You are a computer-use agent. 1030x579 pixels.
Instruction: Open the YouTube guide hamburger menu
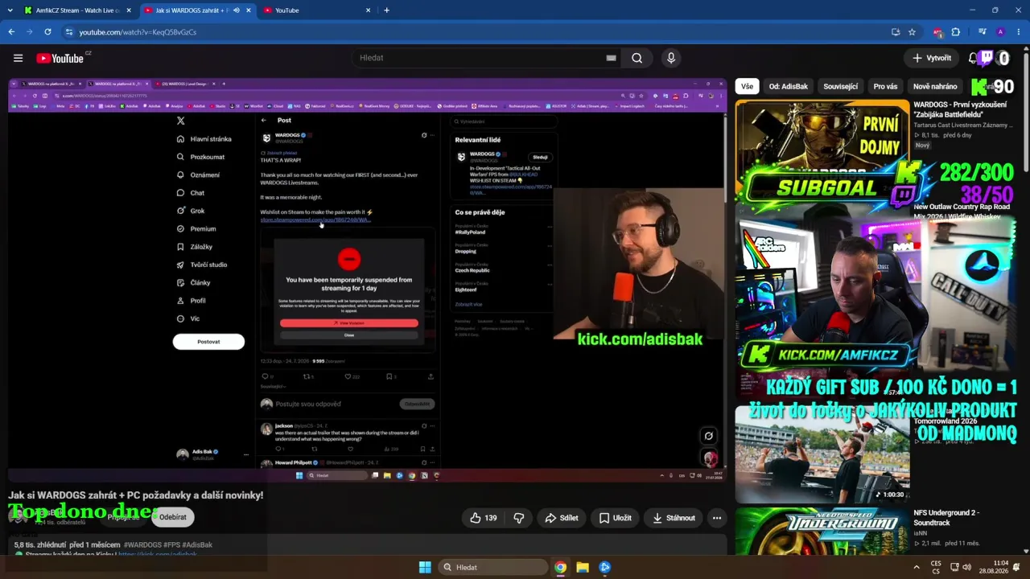pos(18,58)
